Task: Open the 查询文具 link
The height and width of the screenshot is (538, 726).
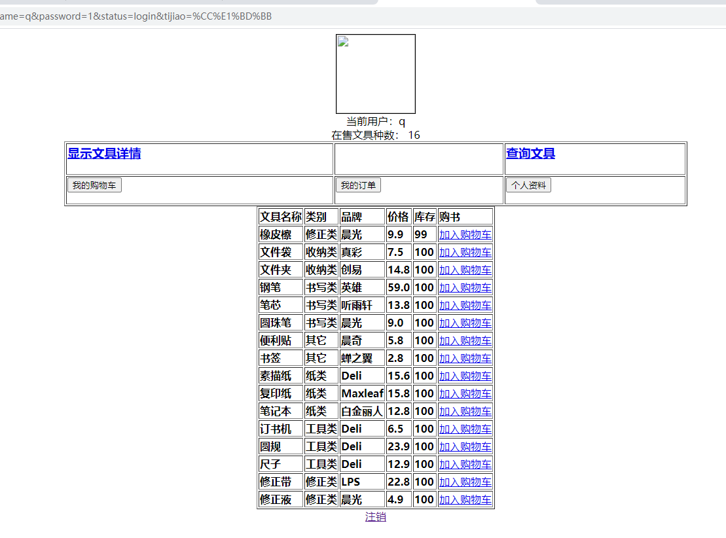Action: tap(530, 154)
